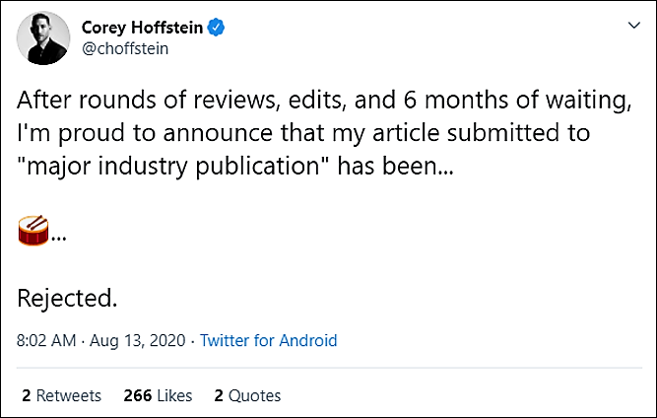This screenshot has width=657, height=418.
Task: Visit the @choffstein handle link
Action: 125,48
